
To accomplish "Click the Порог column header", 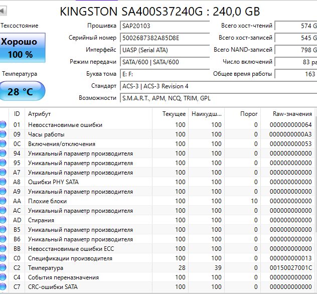I will click(x=243, y=114).
